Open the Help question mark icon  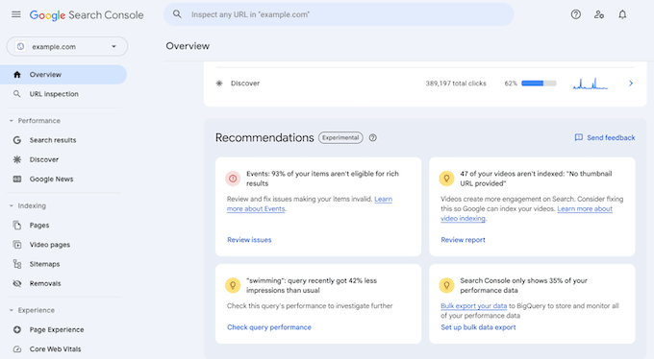[x=575, y=14]
